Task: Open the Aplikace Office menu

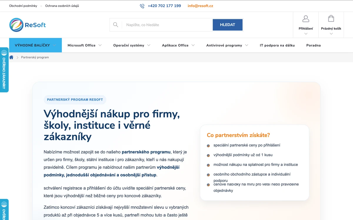Action: pos(175,45)
